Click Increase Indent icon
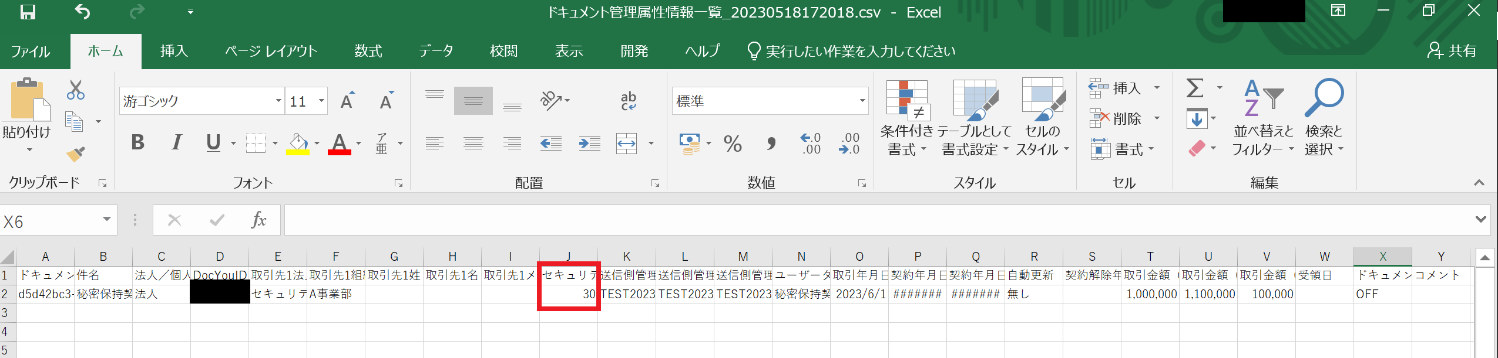The width and height of the screenshot is (1498, 358). pos(589,144)
